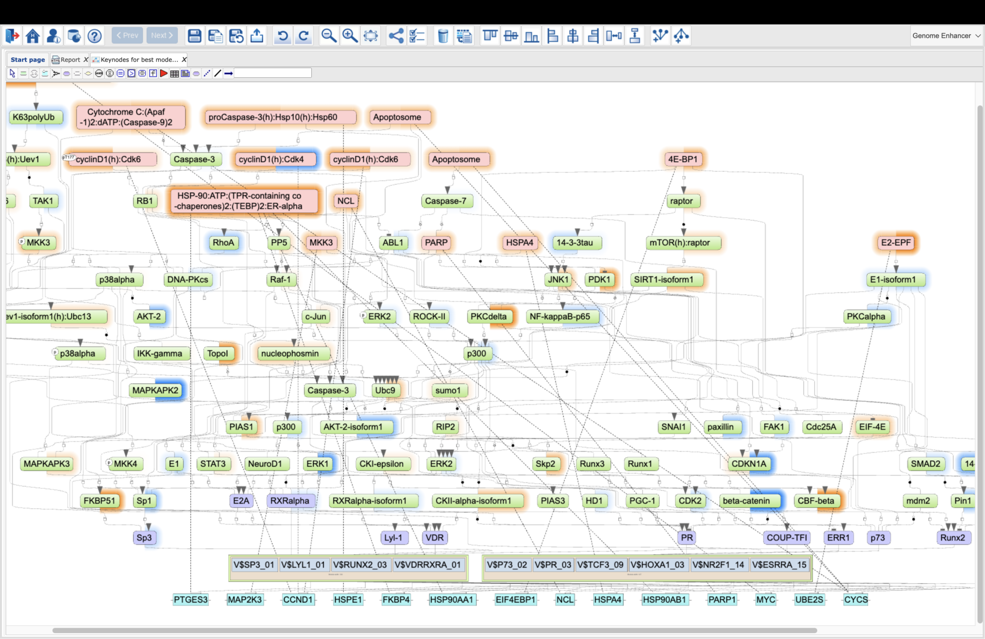Select the arrow pointer tool

(12, 73)
